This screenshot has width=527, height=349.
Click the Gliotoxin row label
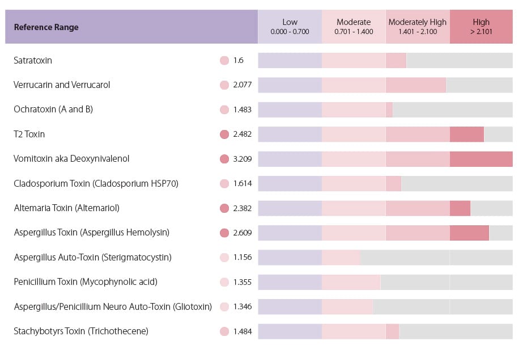113,306
